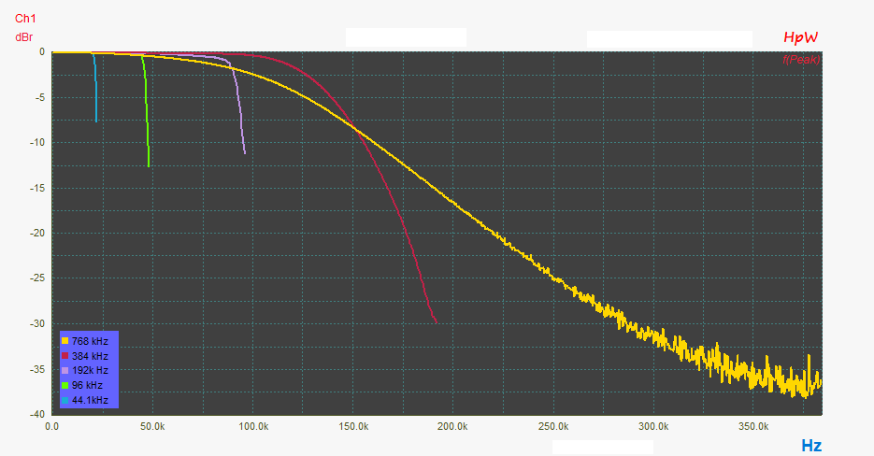Click the 'f(Peak)' label
Image resolution: width=874 pixels, height=456 pixels.
pyautogui.click(x=801, y=60)
